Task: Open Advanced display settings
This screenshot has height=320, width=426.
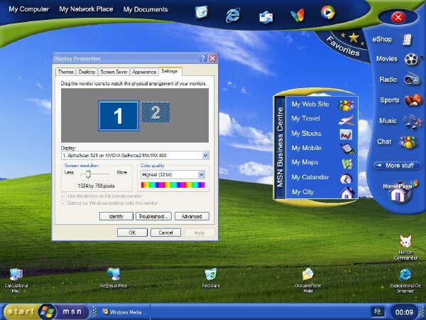Action: click(x=192, y=216)
